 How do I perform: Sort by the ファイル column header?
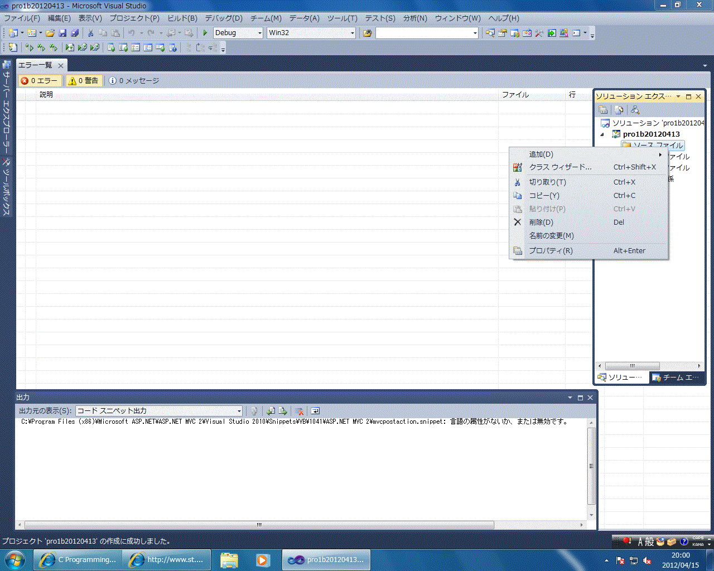click(532, 95)
